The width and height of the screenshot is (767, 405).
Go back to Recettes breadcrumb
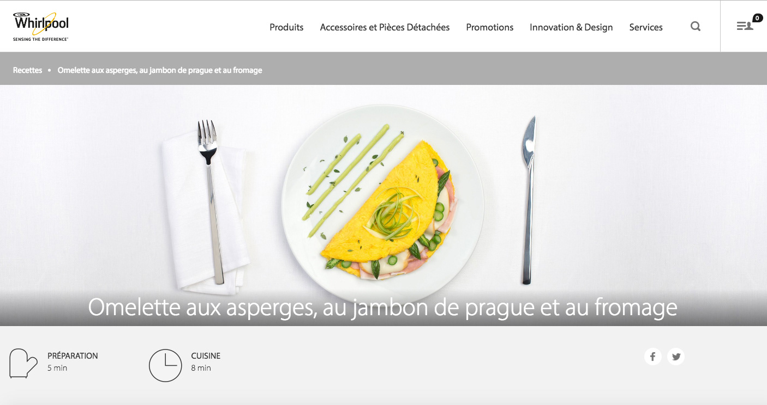pos(27,70)
